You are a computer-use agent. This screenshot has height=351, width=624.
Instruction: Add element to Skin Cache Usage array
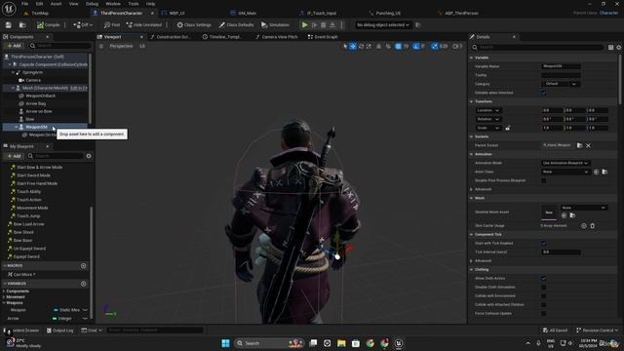(x=584, y=226)
